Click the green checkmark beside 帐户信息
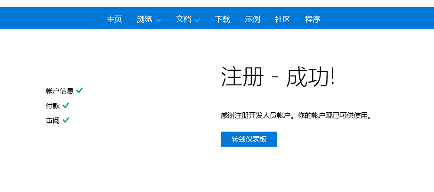 80,90
